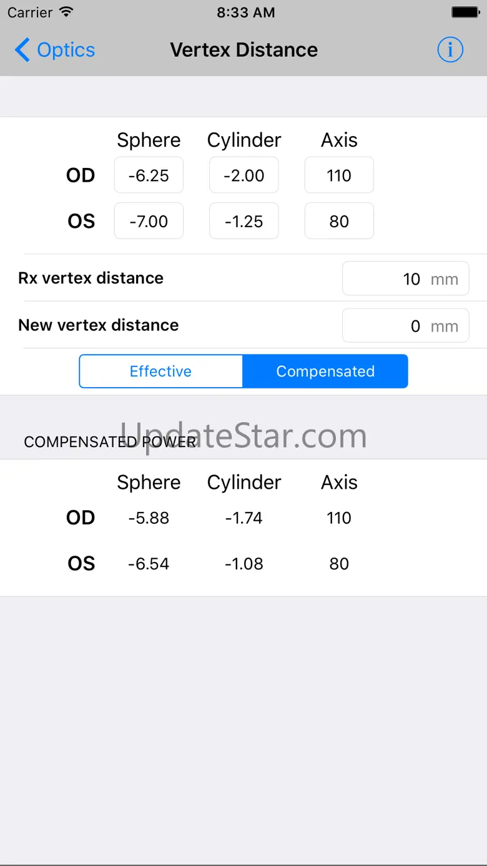Tap the compensated OS sphere result -6.54

pyautogui.click(x=149, y=564)
